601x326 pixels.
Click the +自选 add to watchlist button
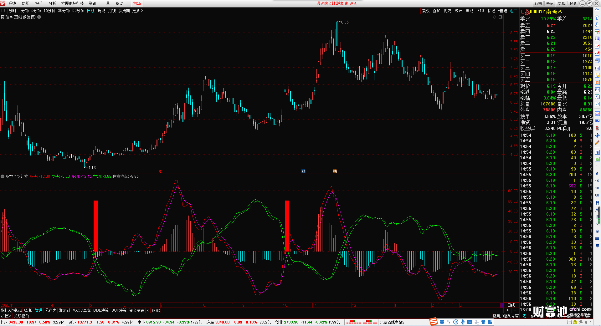503,11
